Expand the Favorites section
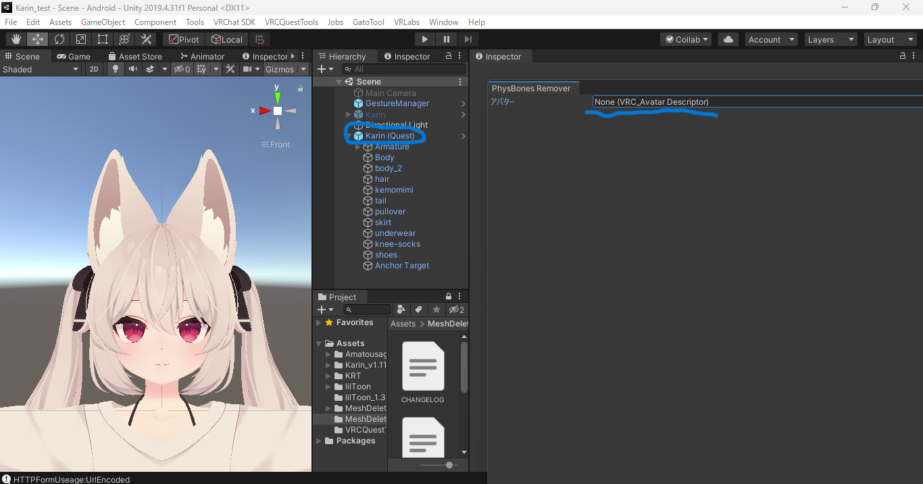Screen dimensions: 923x484 (x=319, y=322)
